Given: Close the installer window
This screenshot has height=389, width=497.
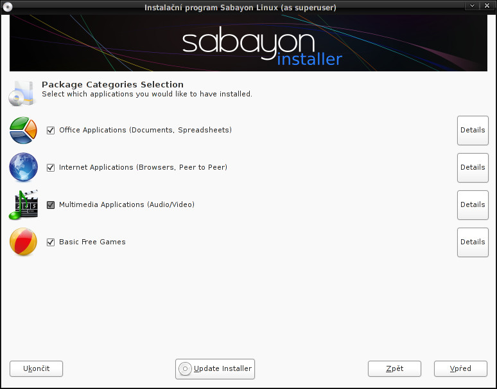Looking at the screenshot, I should (487, 6).
